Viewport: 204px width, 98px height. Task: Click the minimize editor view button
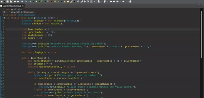tap(199, 5)
